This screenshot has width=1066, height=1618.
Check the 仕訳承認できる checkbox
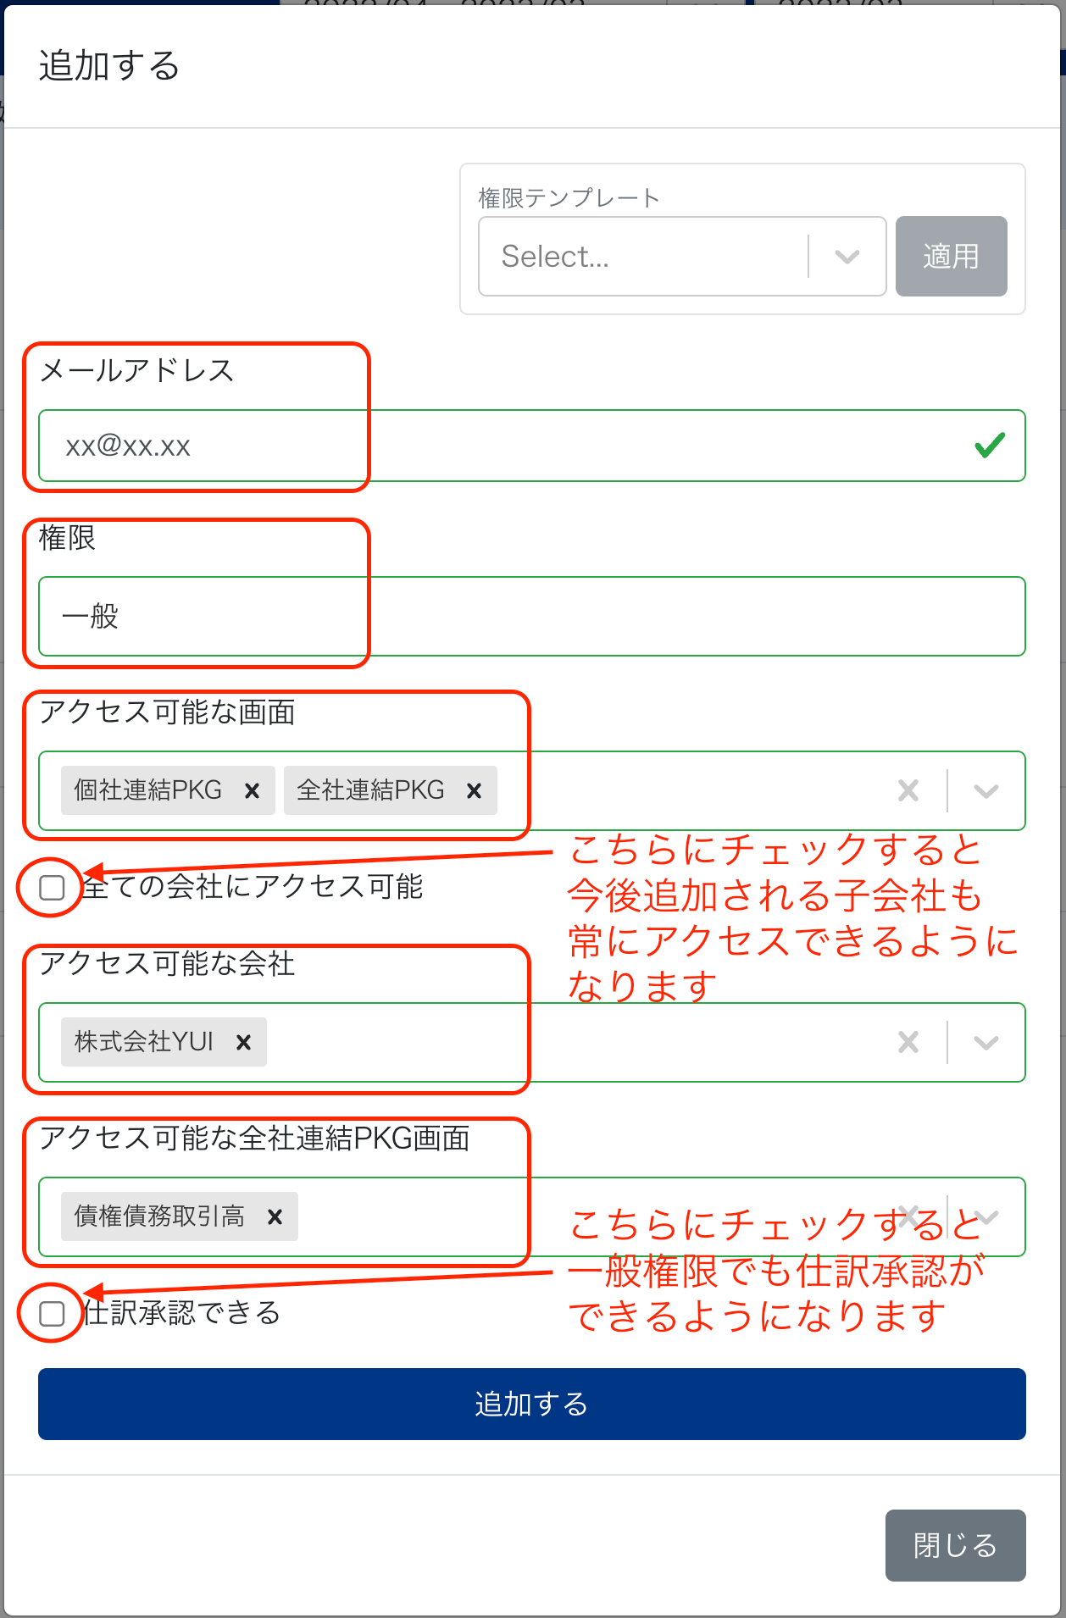tap(53, 1314)
